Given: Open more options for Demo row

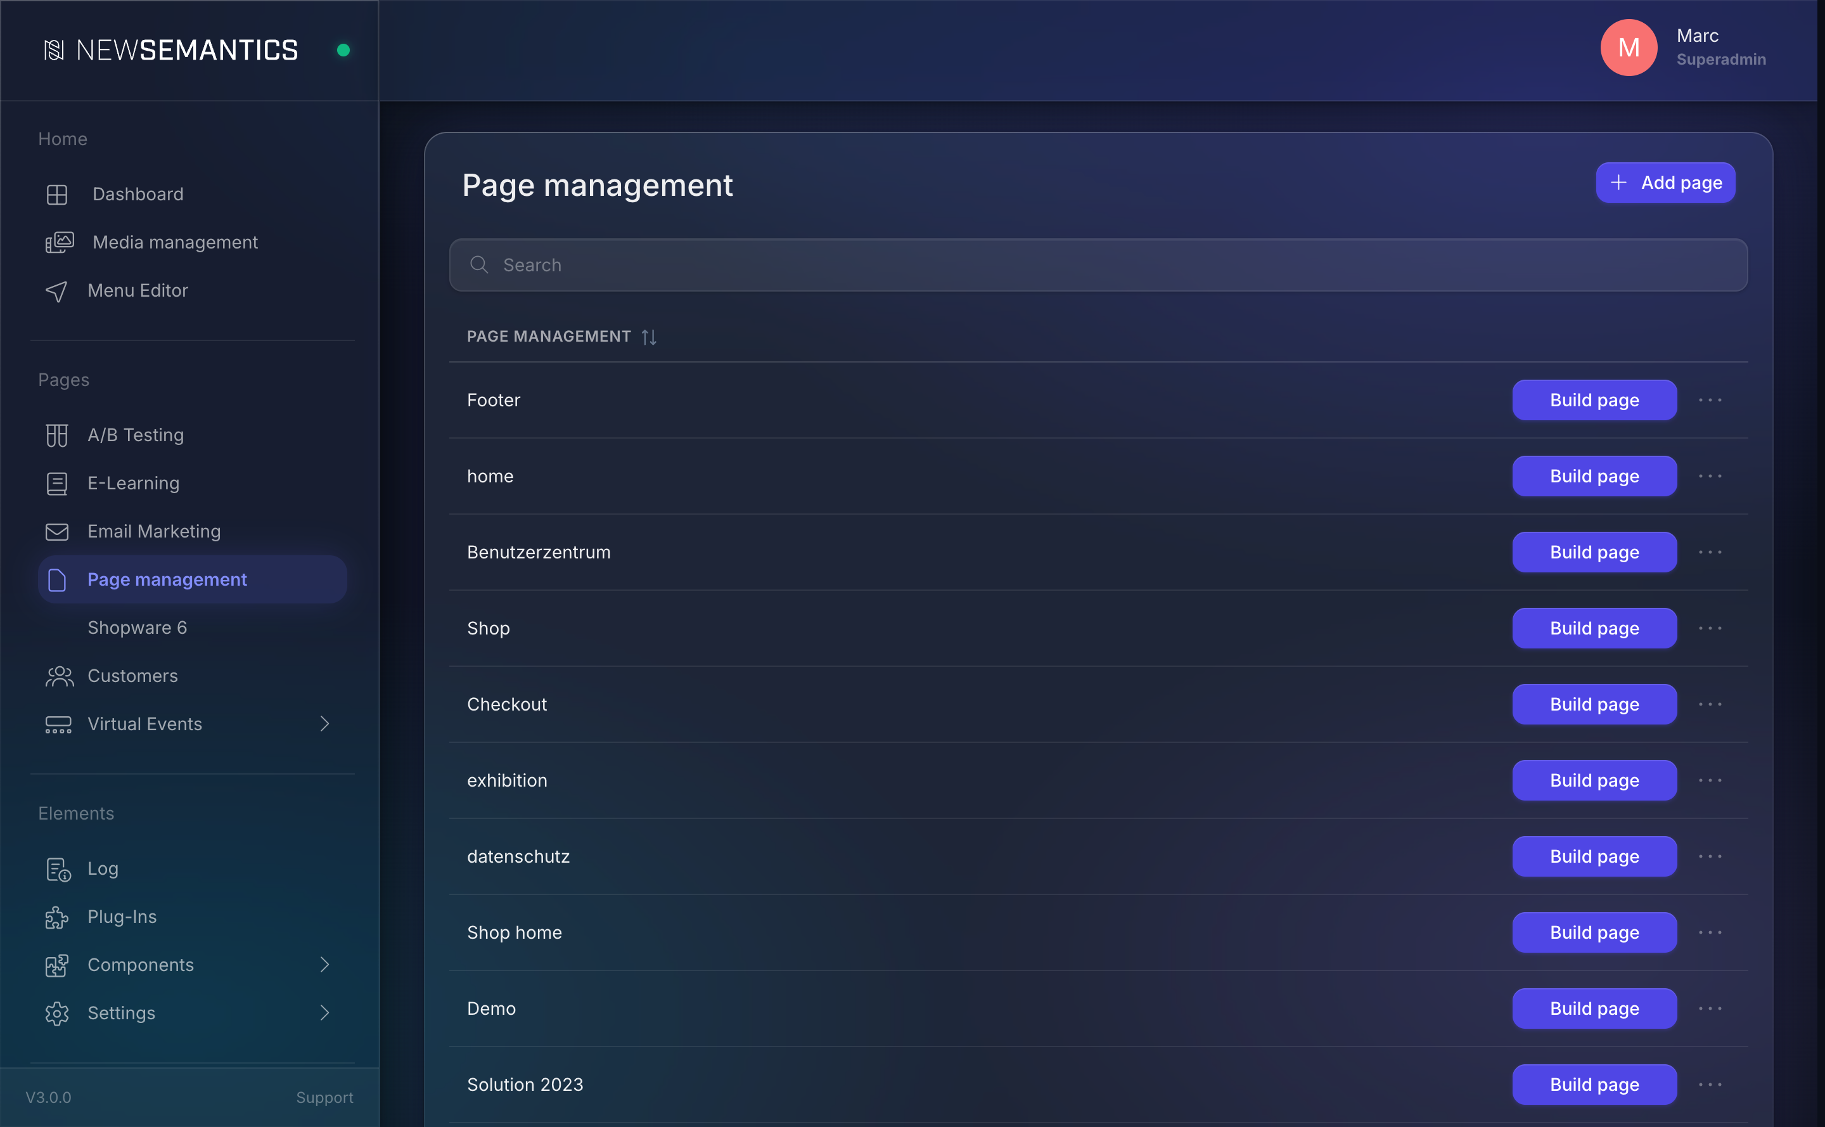Looking at the screenshot, I should point(1710,1008).
